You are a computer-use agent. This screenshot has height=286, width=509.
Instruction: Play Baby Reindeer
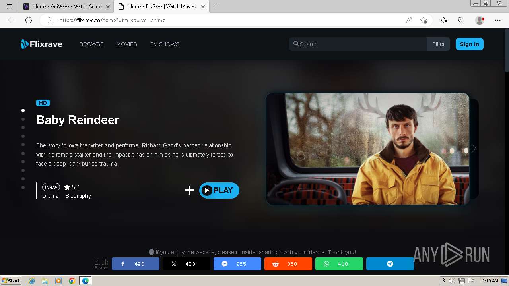[219, 190]
